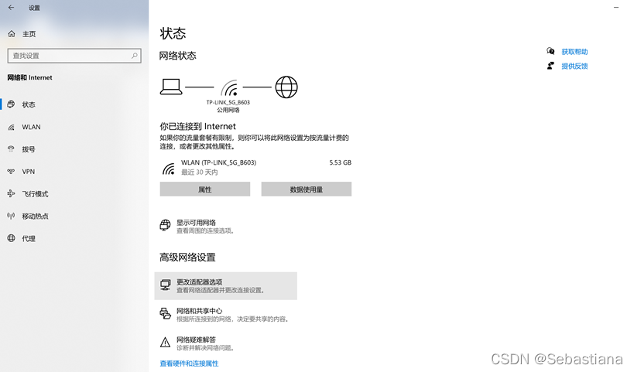Click the Home house icon

coord(12,34)
